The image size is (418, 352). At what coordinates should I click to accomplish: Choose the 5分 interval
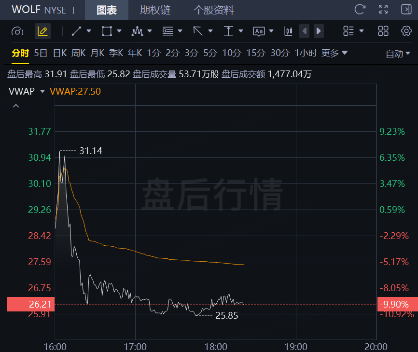tap(210, 53)
